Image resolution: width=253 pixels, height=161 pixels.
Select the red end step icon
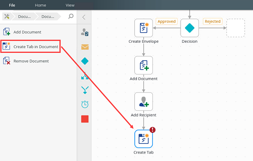coord(85,119)
